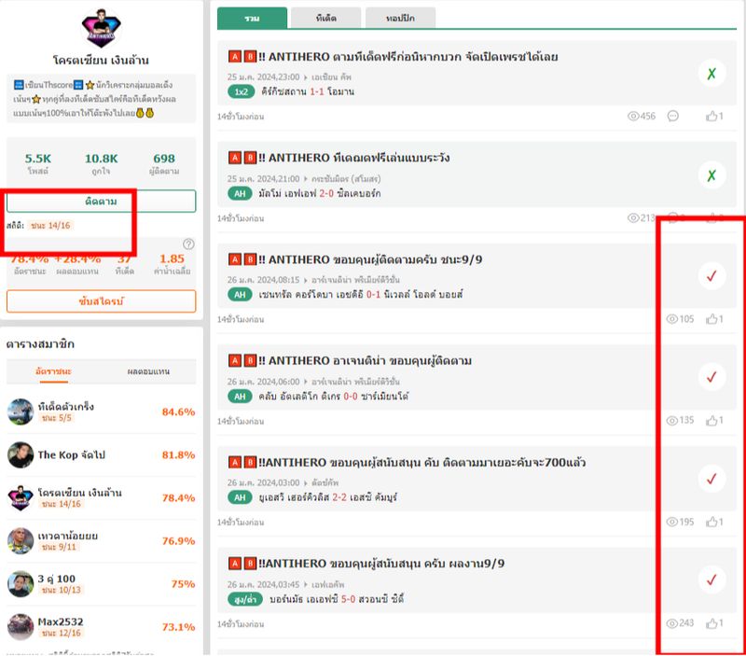Open the ทอปปิก tab
Image resolution: width=746 pixels, height=656 pixels.
399,18
